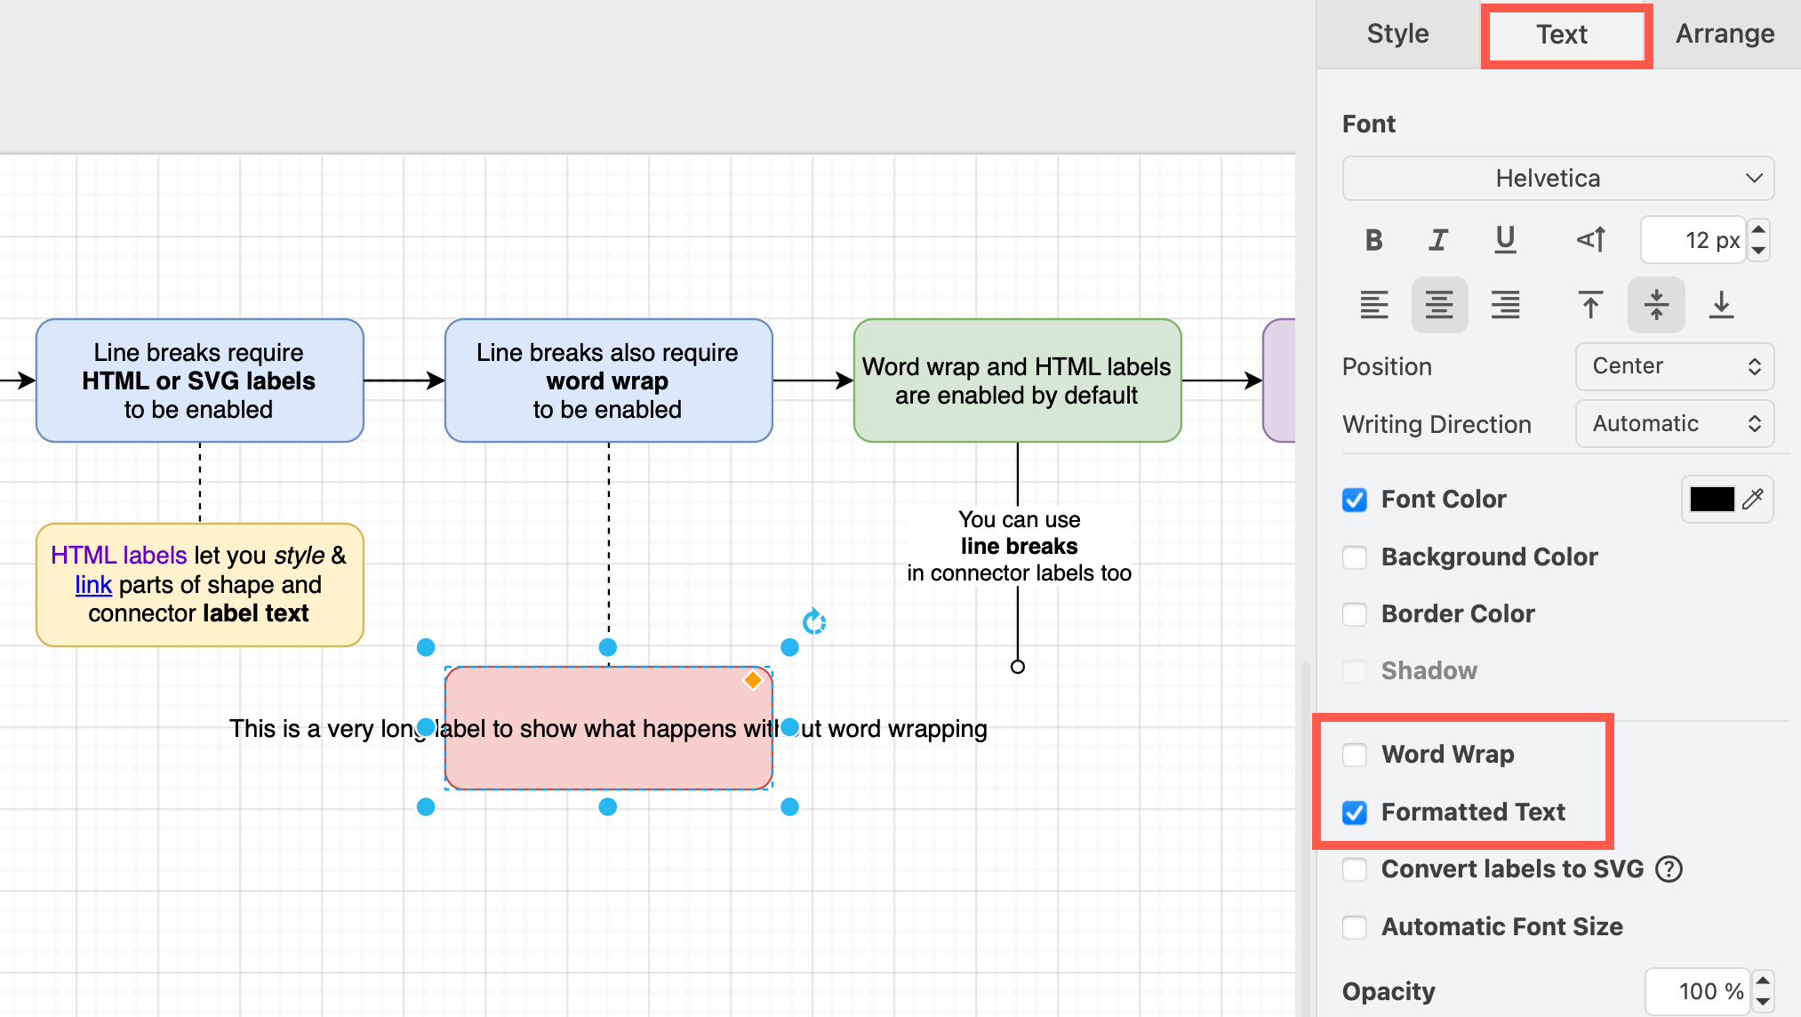Decrease font size with the down arrow
1801x1017 pixels.
[x=1758, y=251]
